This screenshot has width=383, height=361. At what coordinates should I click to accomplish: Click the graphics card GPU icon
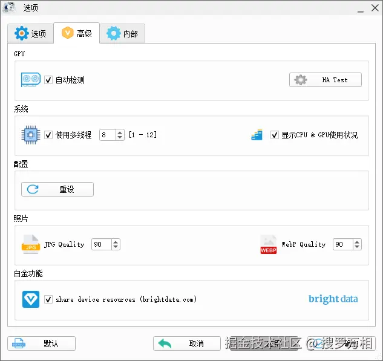pos(31,80)
